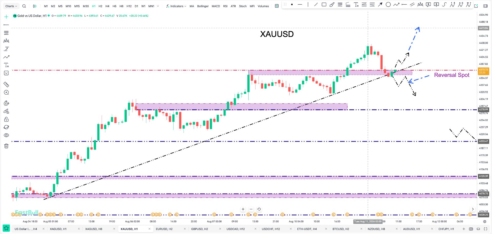The width and height of the screenshot is (492, 234).
Task: Open the symbol search magnifier
Action: 24,6
